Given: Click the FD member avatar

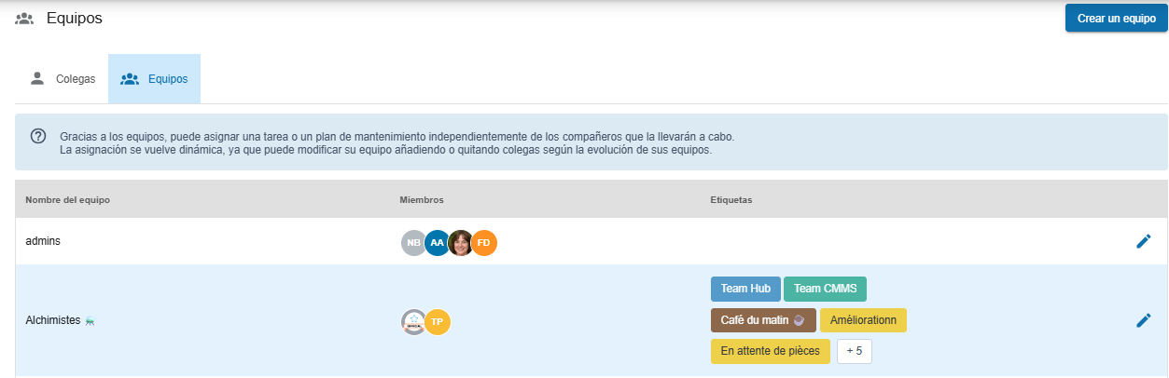Looking at the screenshot, I should [x=484, y=243].
